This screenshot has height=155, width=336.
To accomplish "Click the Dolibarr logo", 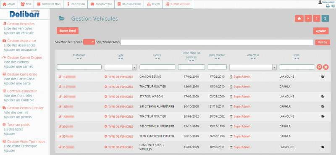I will click(x=24, y=14).
